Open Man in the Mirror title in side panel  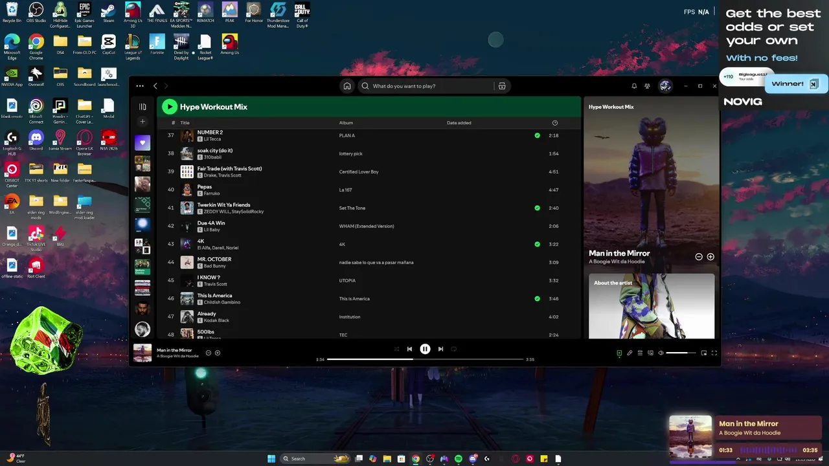click(619, 253)
